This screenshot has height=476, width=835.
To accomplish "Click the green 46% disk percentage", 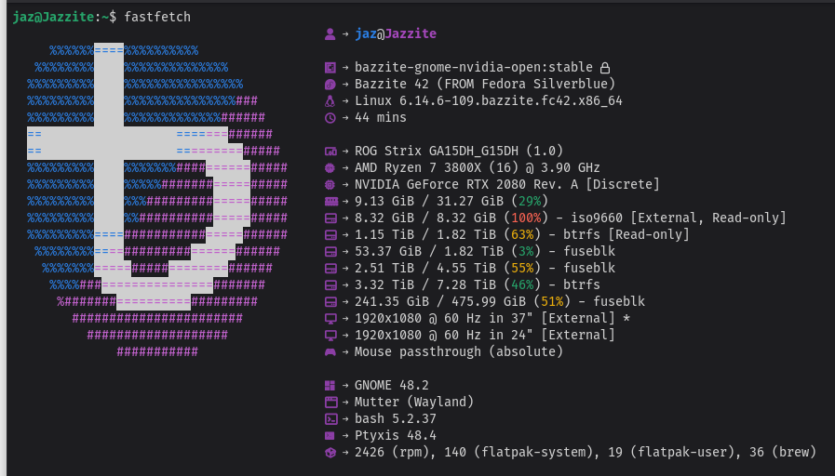I will [522, 285].
